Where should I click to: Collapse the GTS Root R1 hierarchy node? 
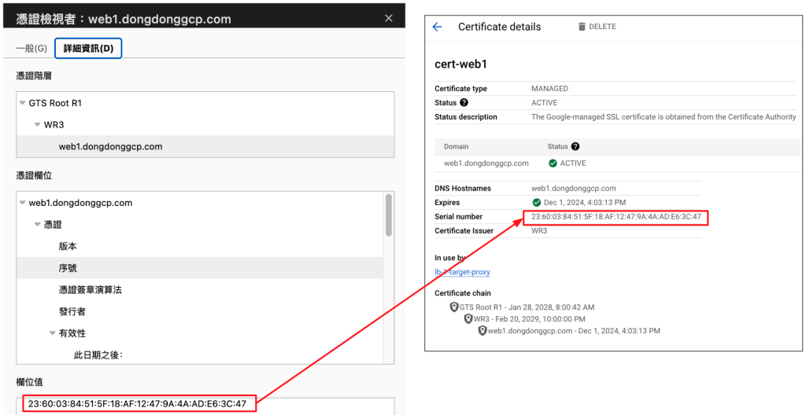point(23,103)
